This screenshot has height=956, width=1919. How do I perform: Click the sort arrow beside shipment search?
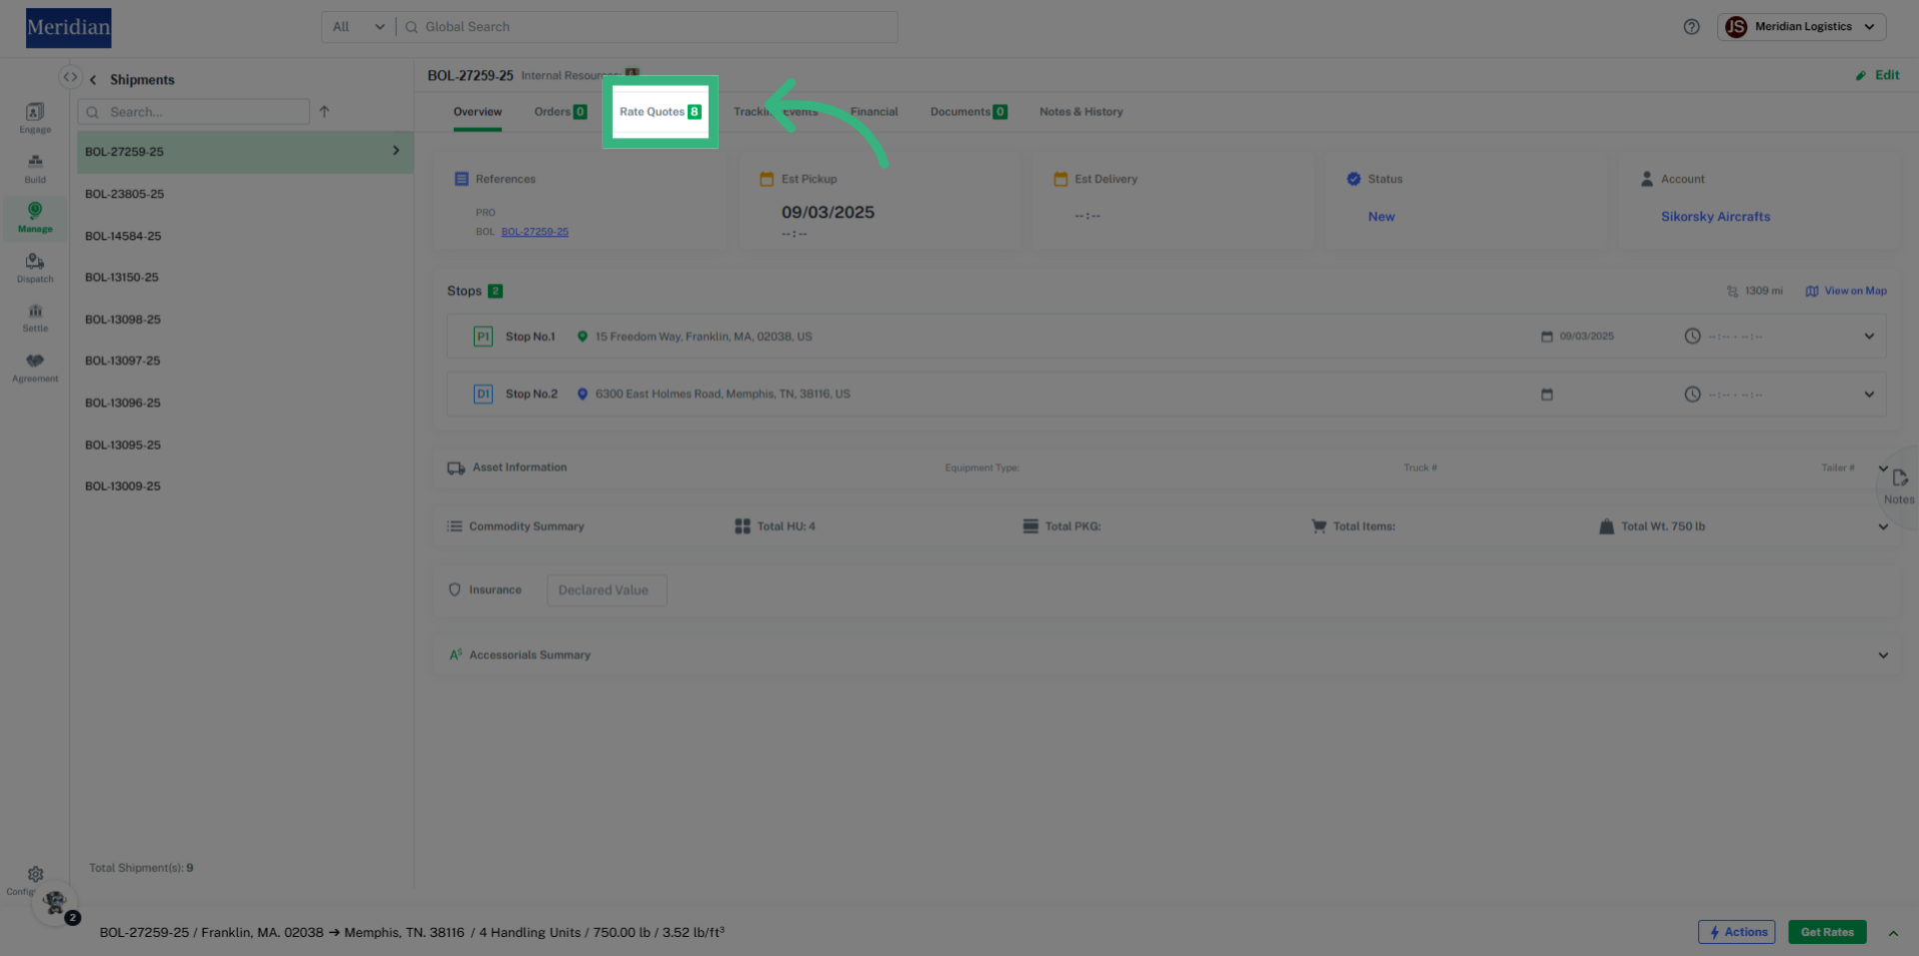click(324, 112)
